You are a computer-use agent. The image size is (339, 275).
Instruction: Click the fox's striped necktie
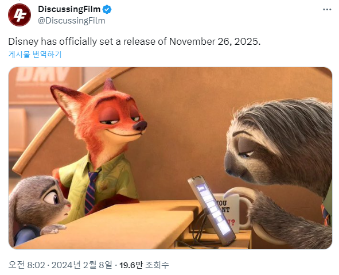[91, 192]
